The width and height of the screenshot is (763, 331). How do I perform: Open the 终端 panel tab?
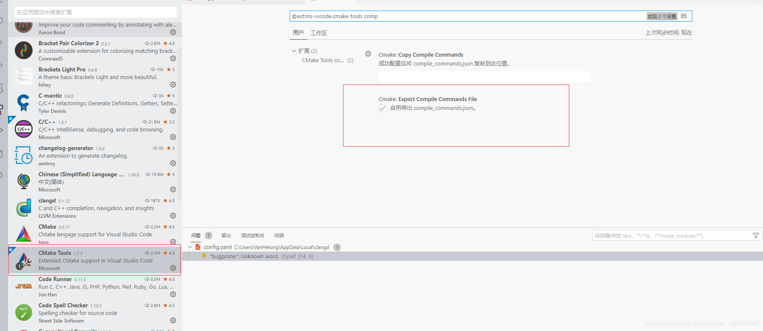point(279,235)
